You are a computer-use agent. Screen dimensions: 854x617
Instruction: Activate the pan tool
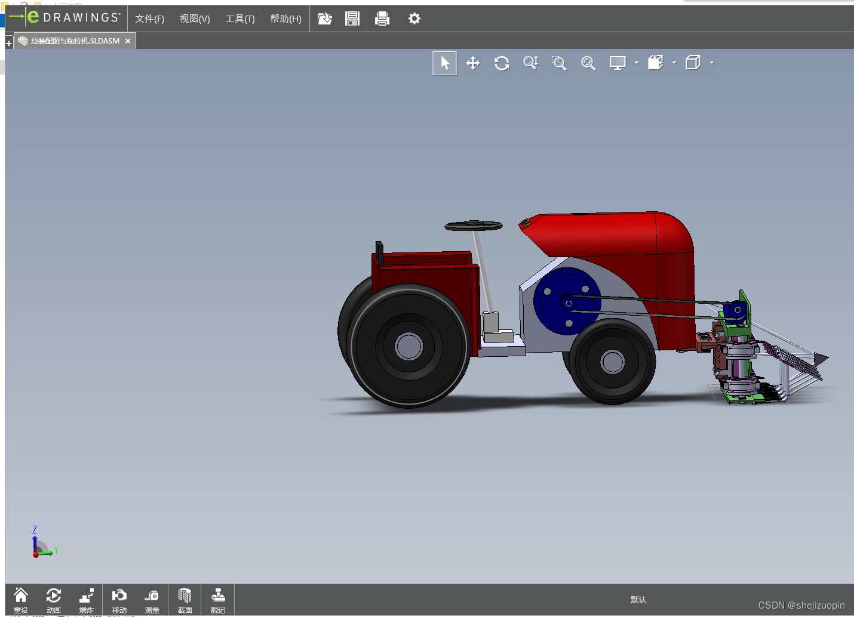[x=473, y=63]
